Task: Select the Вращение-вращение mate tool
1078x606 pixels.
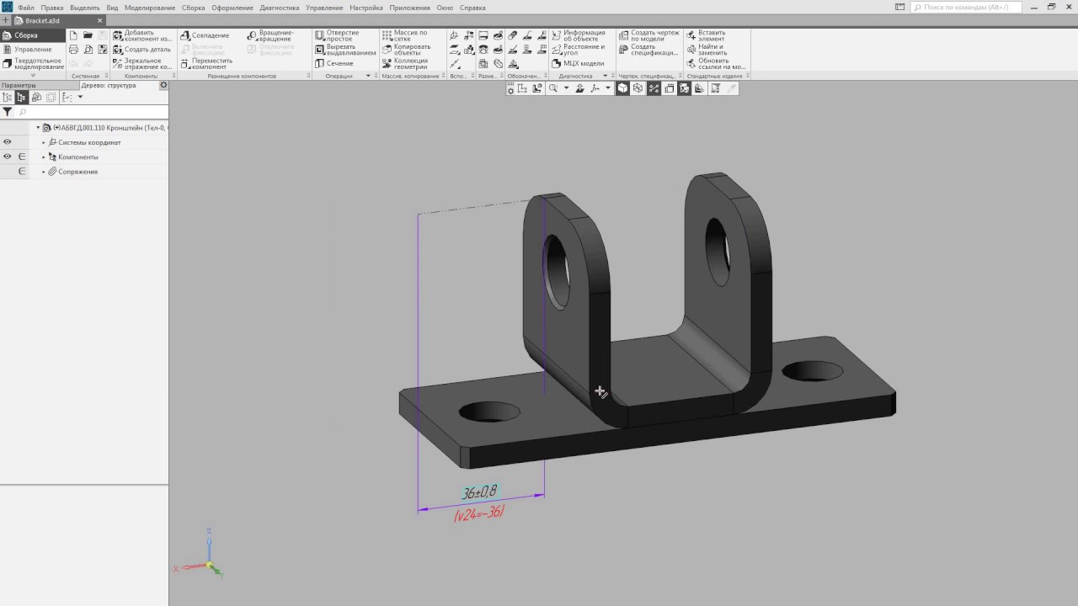Action: [x=271, y=35]
